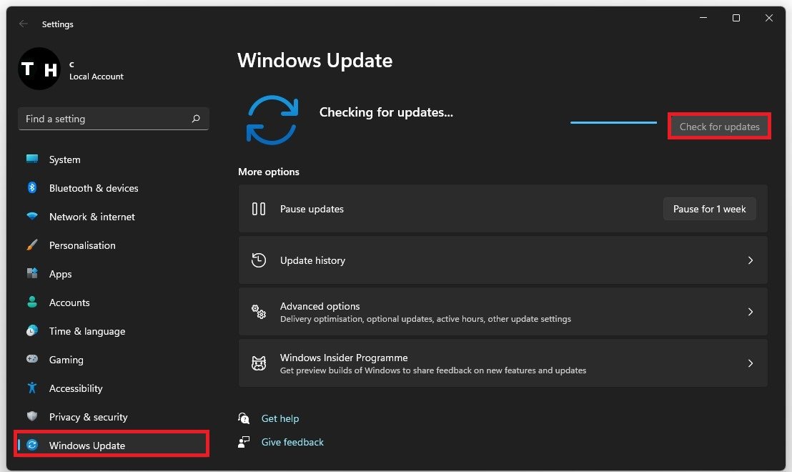The width and height of the screenshot is (792, 472).
Task: Click the Wi-Fi network icon in sidebar
Action: pos(32,216)
